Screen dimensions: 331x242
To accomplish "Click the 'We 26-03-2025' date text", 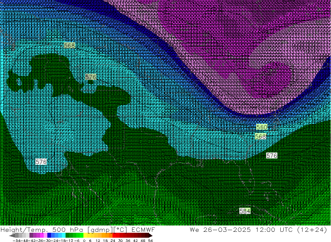I will pos(220,229).
